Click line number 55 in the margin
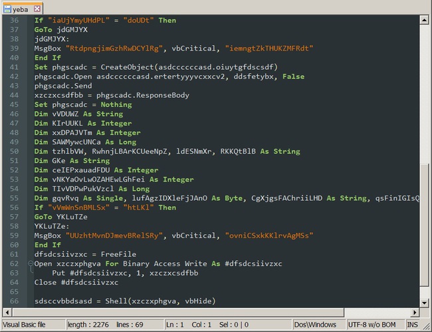The image size is (432, 332). click(x=15, y=198)
